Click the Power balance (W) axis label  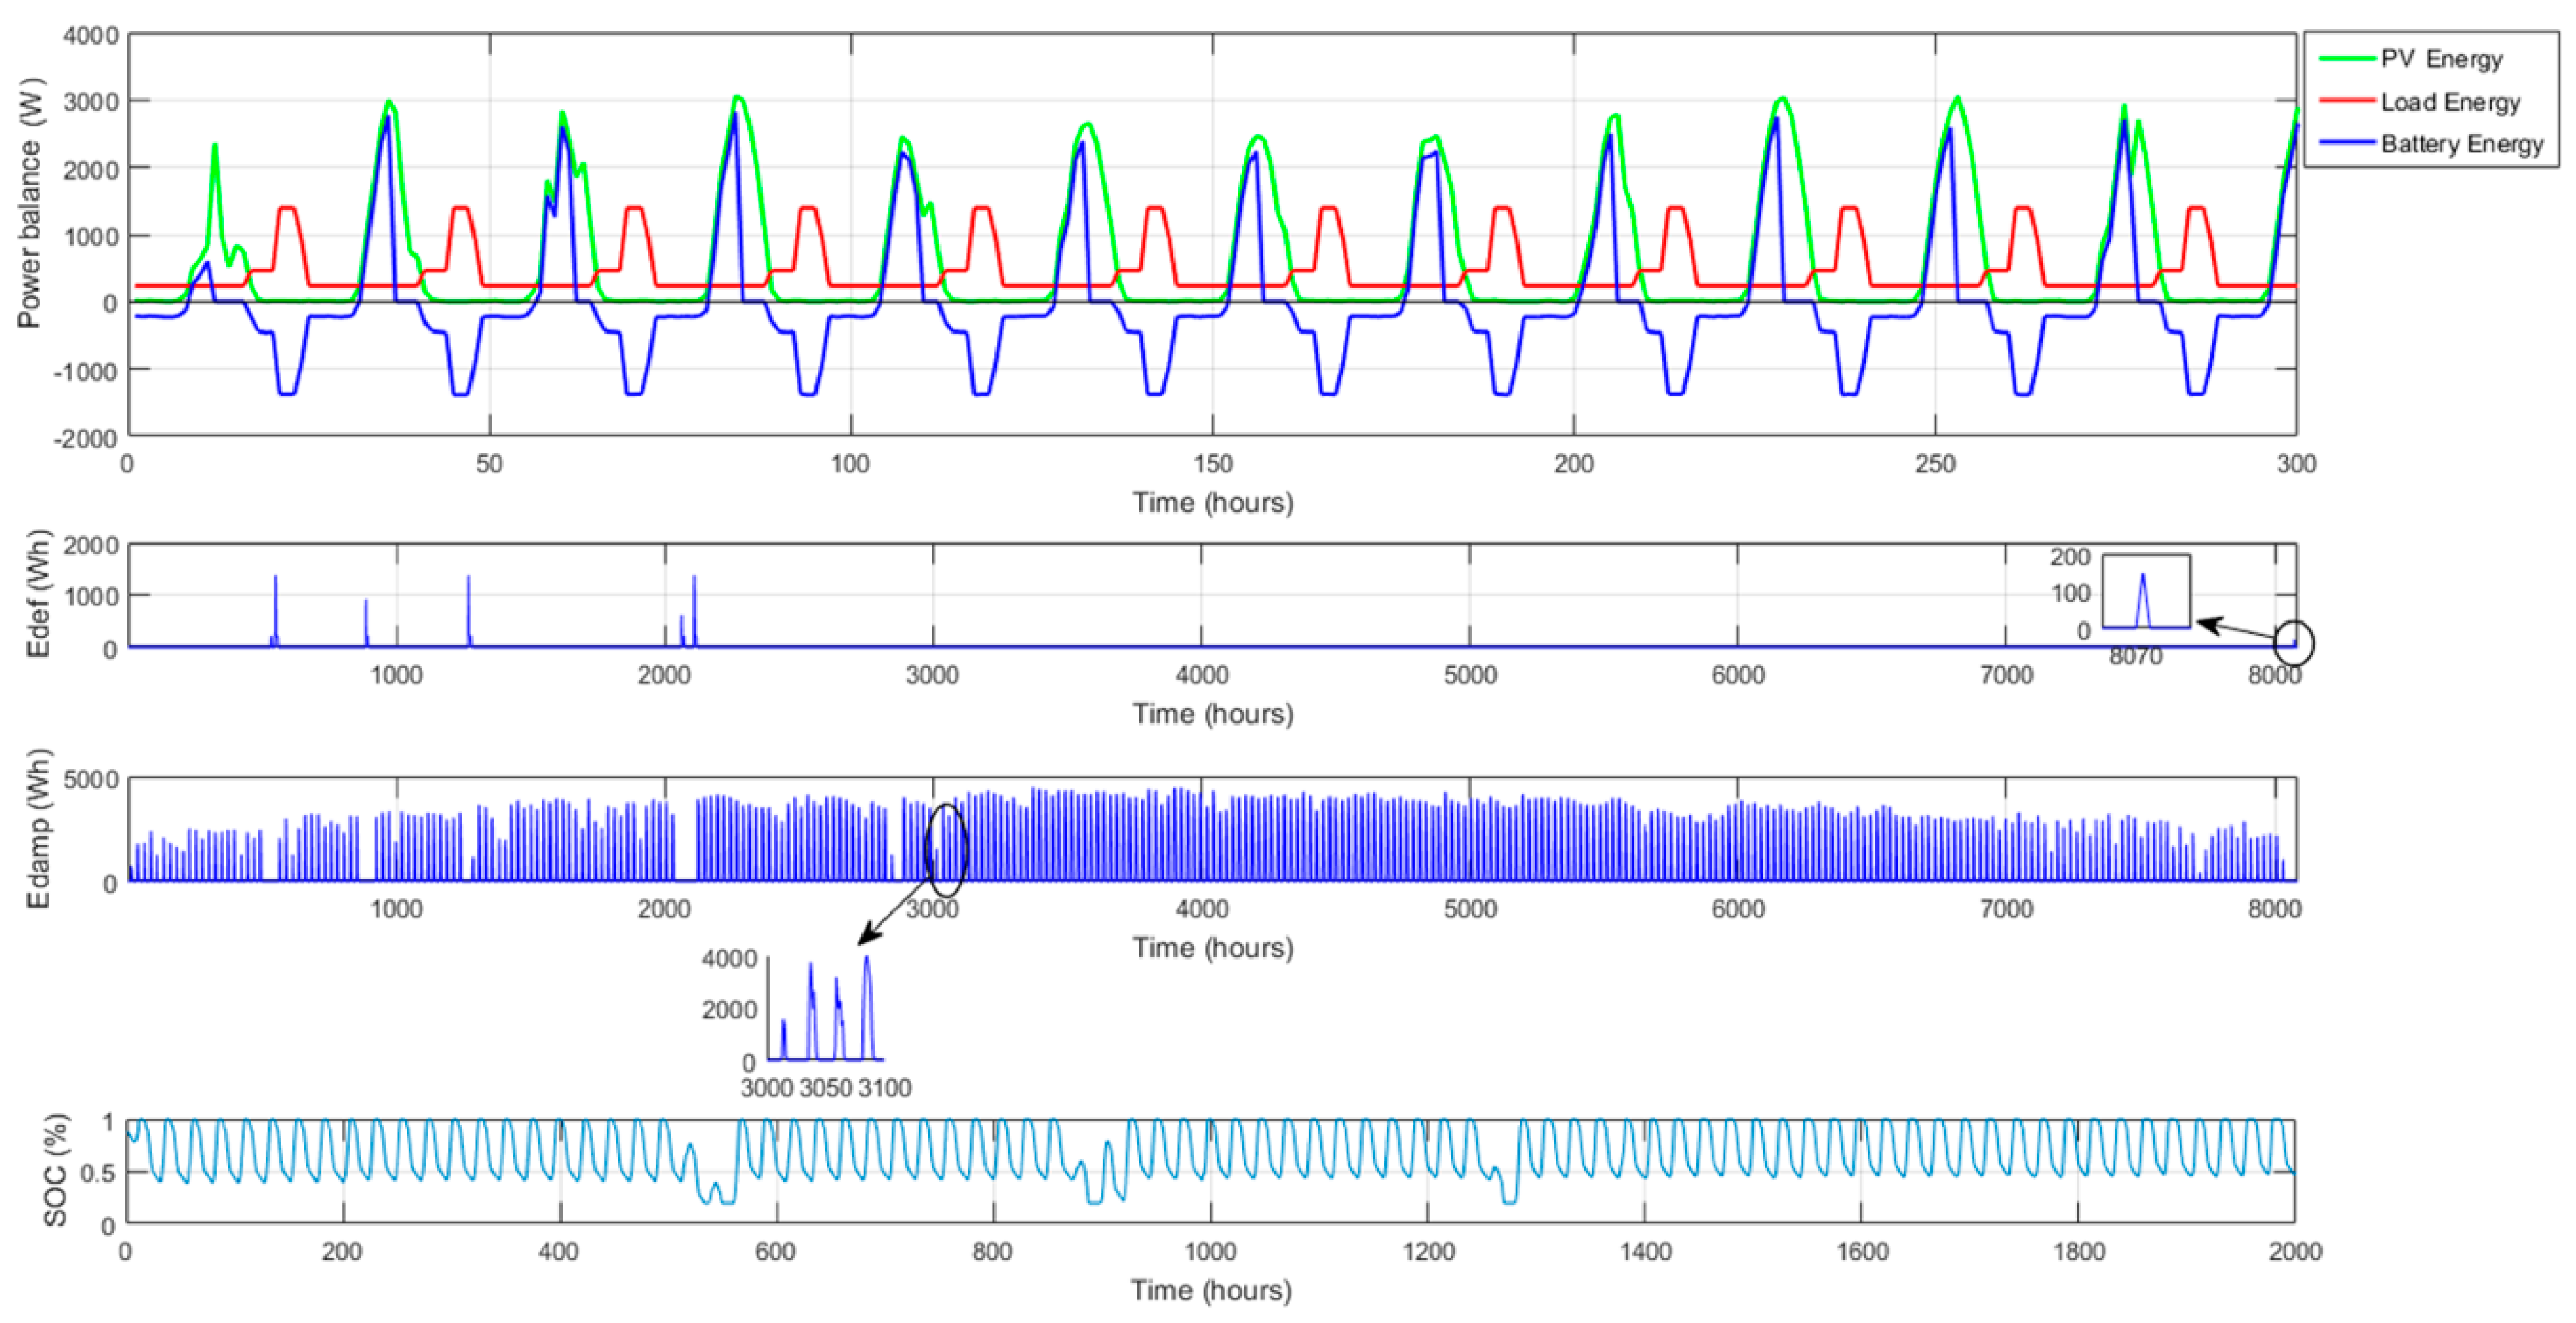point(29,203)
